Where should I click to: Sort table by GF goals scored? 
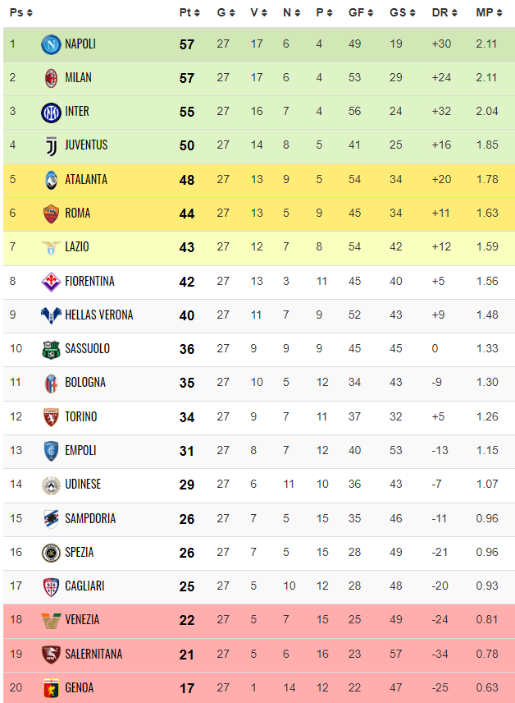360,12
